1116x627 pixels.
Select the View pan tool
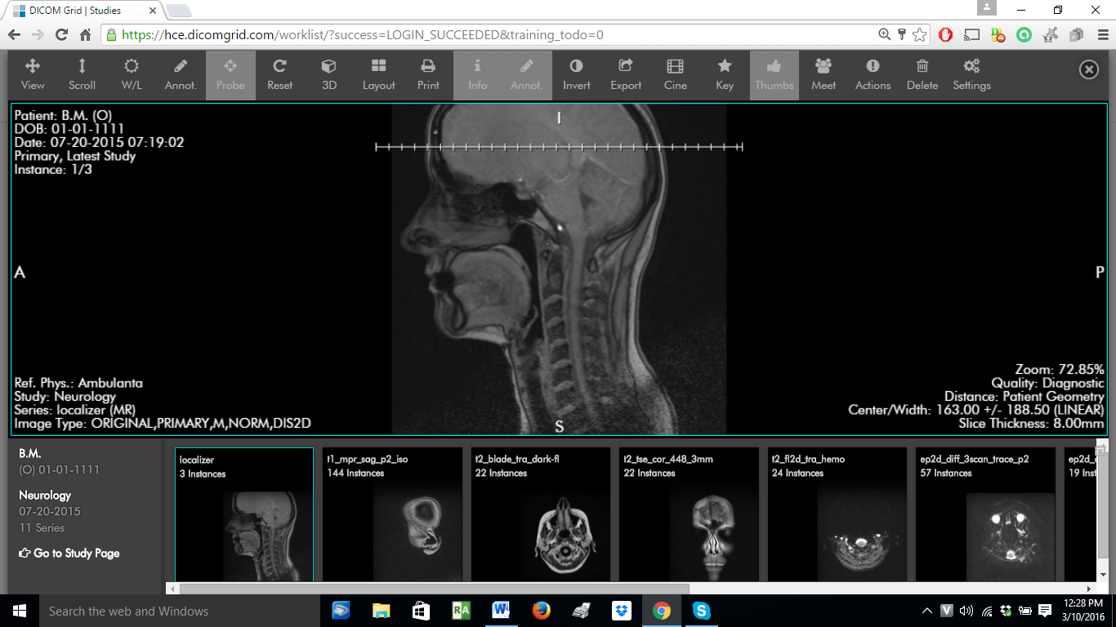(33, 75)
